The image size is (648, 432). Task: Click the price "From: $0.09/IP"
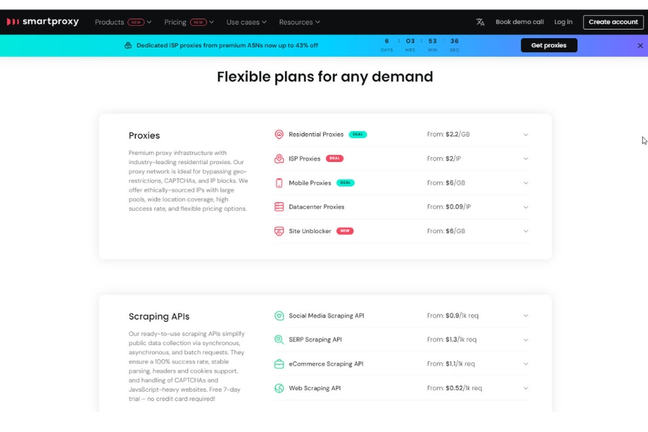pos(449,207)
